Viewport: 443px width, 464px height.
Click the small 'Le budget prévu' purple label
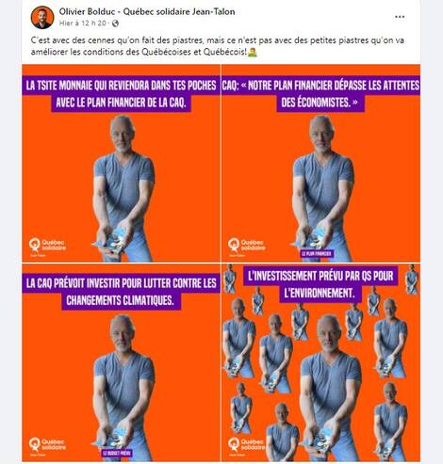click(117, 453)
